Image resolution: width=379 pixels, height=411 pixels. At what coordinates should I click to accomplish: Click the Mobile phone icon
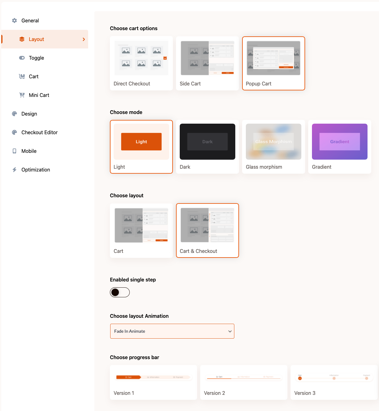14,151
